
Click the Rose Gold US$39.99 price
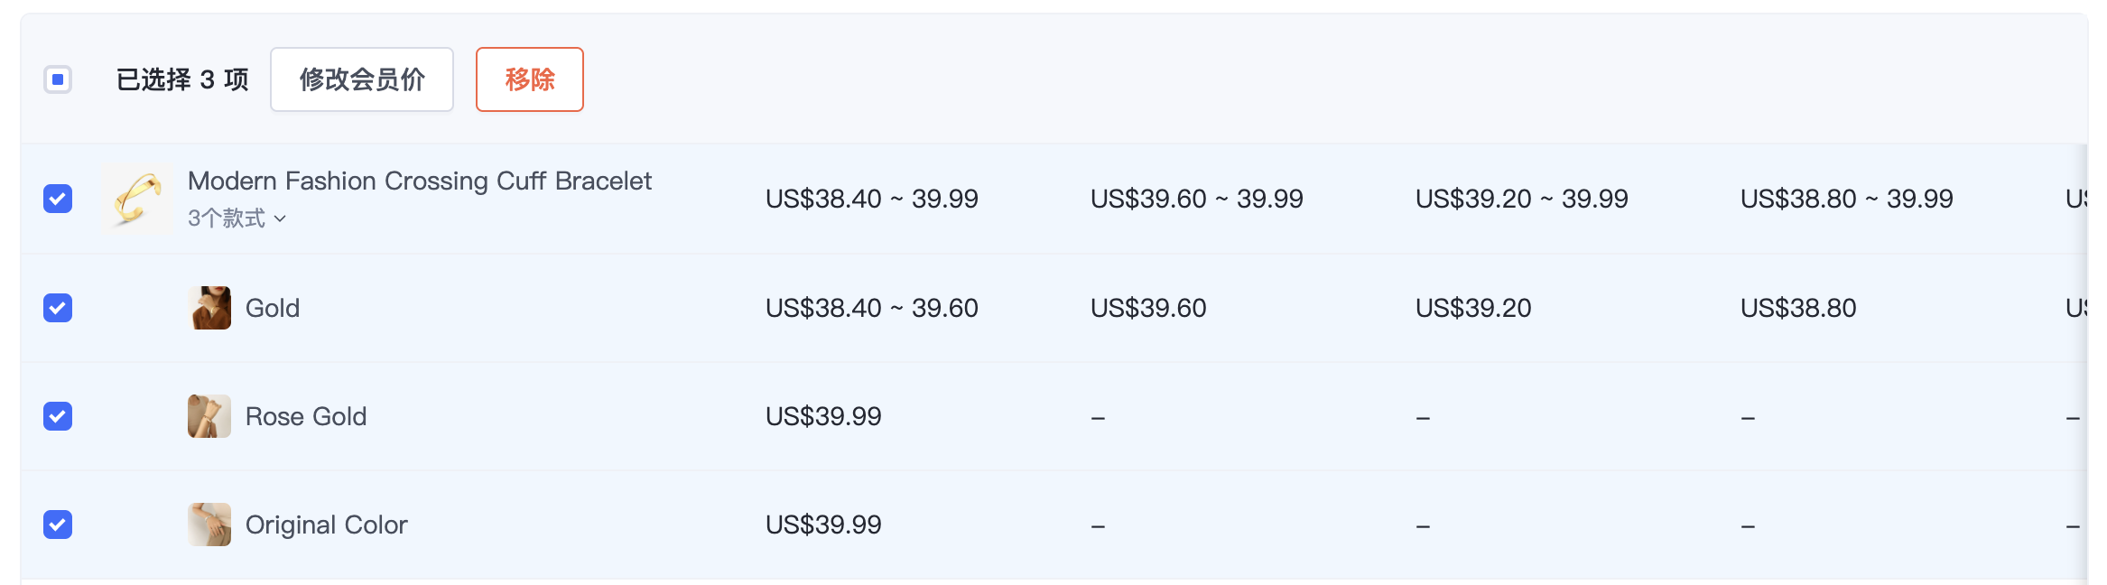[x=823, y=416]
